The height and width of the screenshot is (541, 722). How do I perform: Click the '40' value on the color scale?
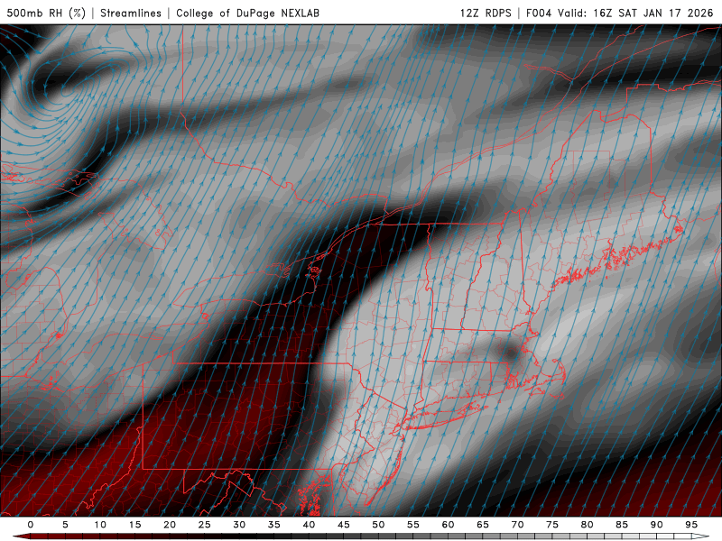[309, 525]
